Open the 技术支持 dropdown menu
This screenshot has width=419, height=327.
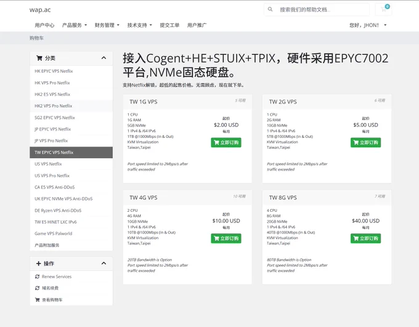tap(139, 25)
